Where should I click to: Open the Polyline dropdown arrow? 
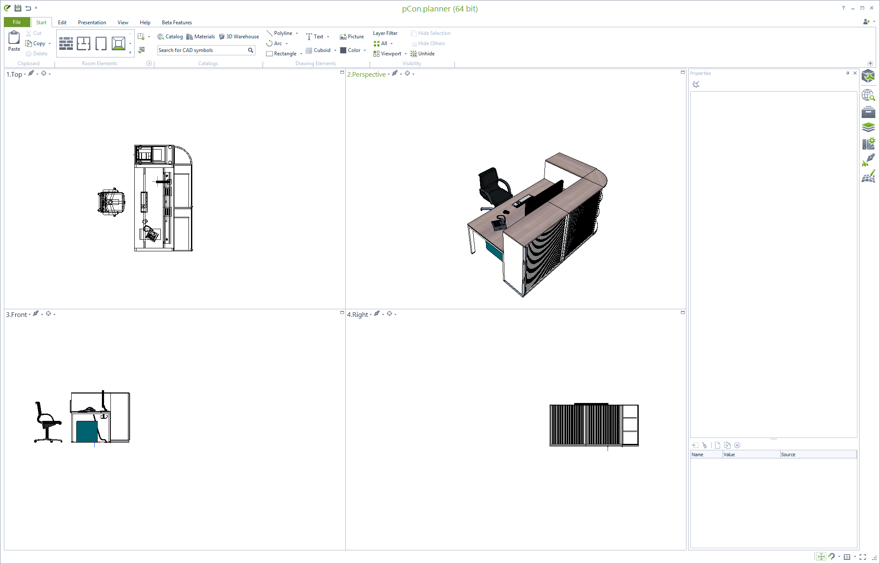coord(297,33)
